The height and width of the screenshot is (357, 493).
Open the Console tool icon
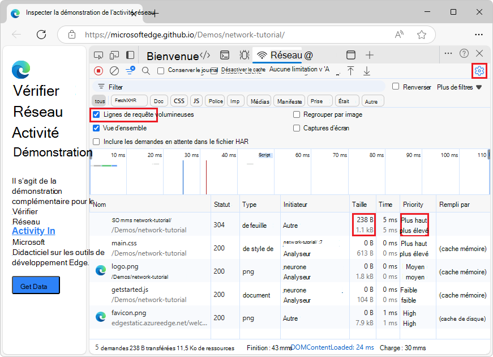pyautogui.click(x=225, y=55)
